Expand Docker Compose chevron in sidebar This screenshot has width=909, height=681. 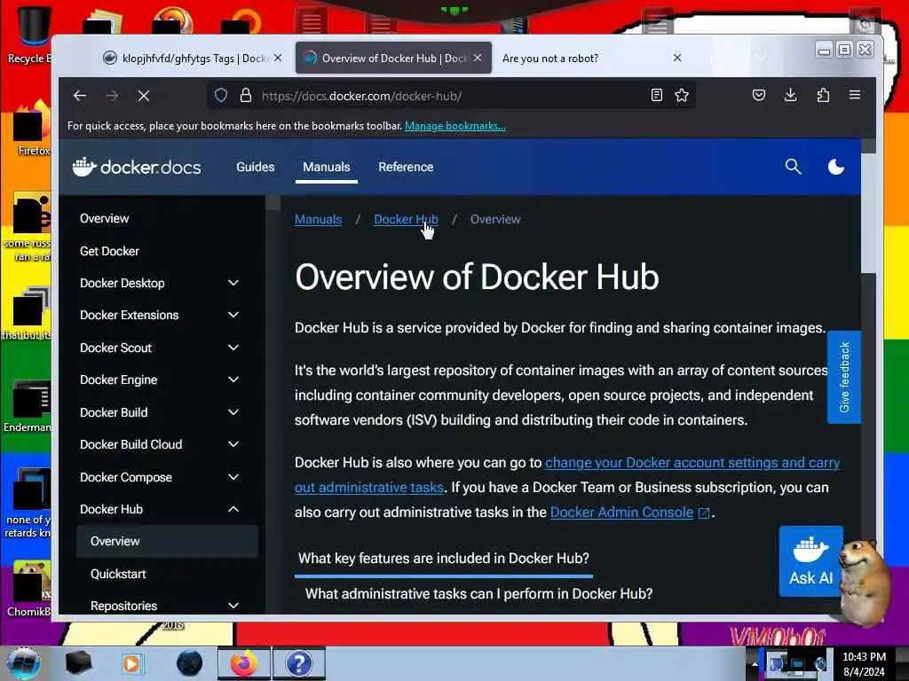click(x=233, y=477)
